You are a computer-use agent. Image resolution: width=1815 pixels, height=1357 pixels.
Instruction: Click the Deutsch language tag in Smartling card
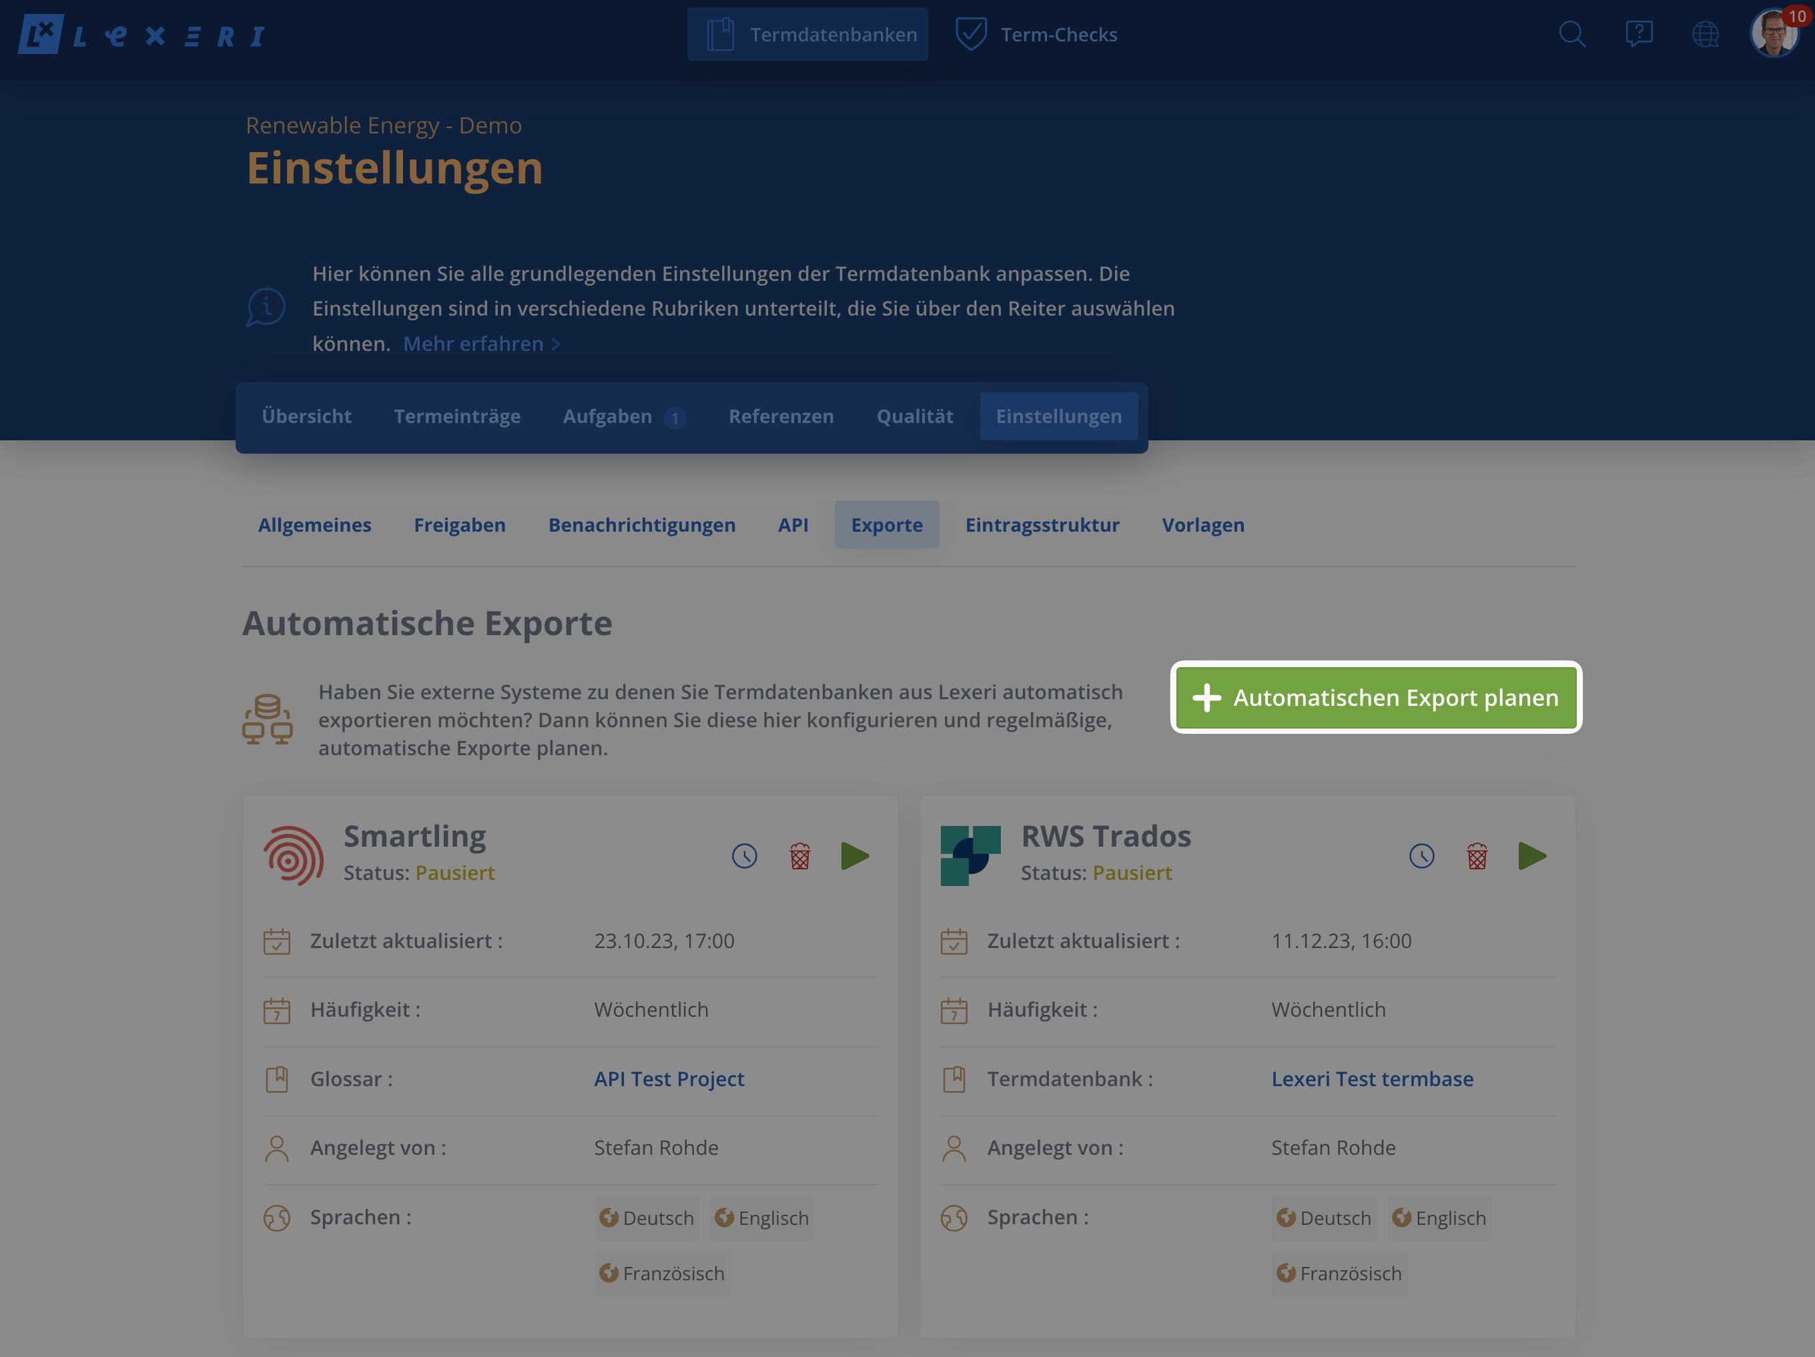(647, 1218)
